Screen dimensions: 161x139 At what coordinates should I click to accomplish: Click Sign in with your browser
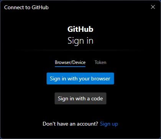pos(80,78)
